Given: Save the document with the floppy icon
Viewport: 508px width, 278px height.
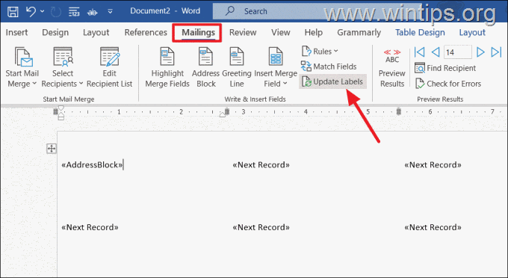Looking at the screenshot, I should coord(13,11).
